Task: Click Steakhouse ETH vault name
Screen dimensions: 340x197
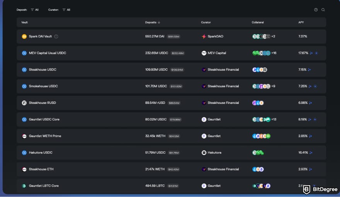Action: pyautogui.click(x=41, y=169)
